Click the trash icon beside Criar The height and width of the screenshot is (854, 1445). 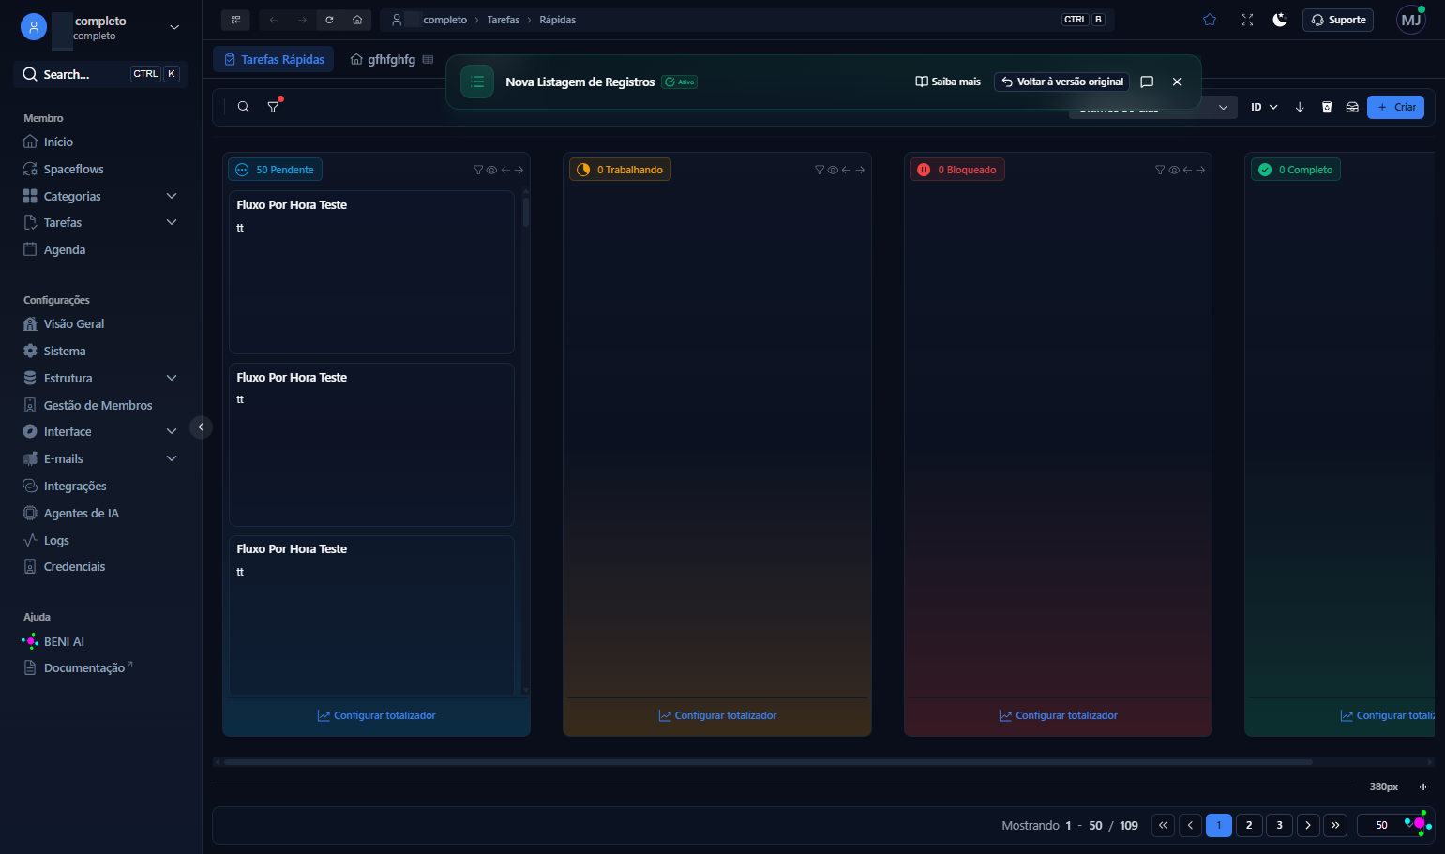point(1327,107)
